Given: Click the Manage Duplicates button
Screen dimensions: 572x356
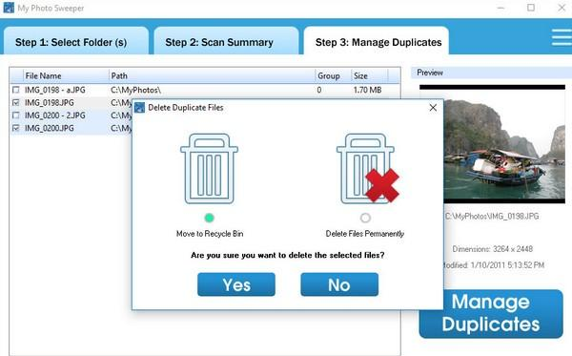Looking at the screenshot, I should (491, 314).
